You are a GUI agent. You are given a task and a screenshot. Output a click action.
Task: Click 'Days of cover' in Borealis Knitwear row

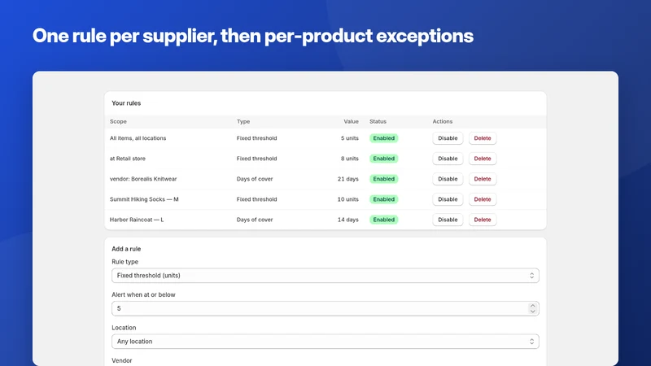[x=255, y=179]
